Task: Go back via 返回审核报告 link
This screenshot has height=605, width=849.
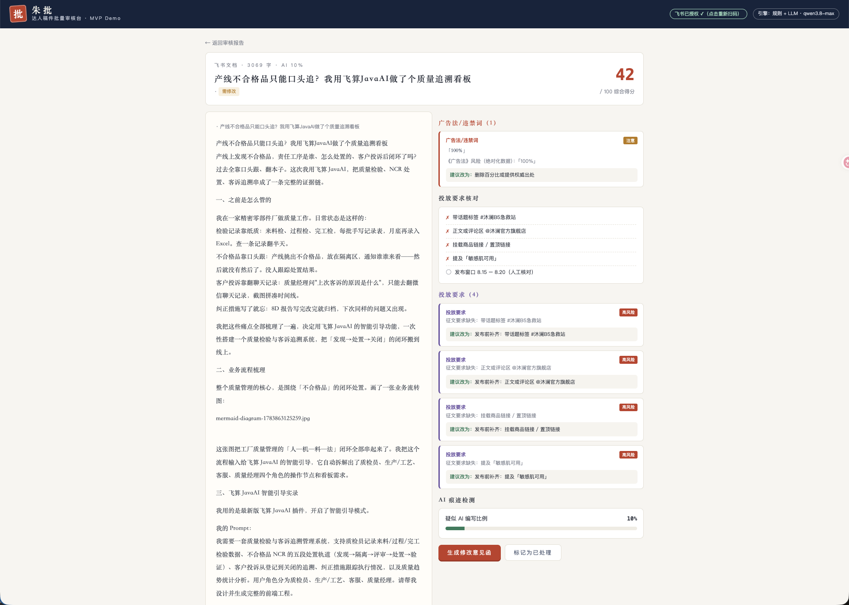Action: click(224, 43)
